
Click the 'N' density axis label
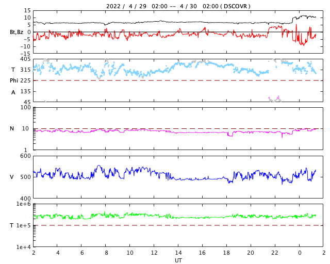coord(12,128)
